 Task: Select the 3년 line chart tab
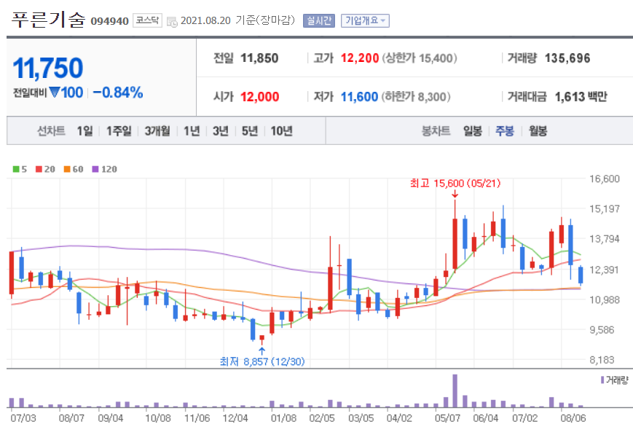pyautogui.click(x=221, y=131)
